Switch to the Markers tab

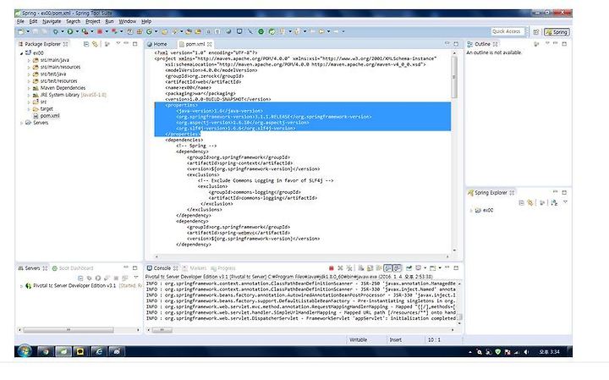click(x=195, y=268)
